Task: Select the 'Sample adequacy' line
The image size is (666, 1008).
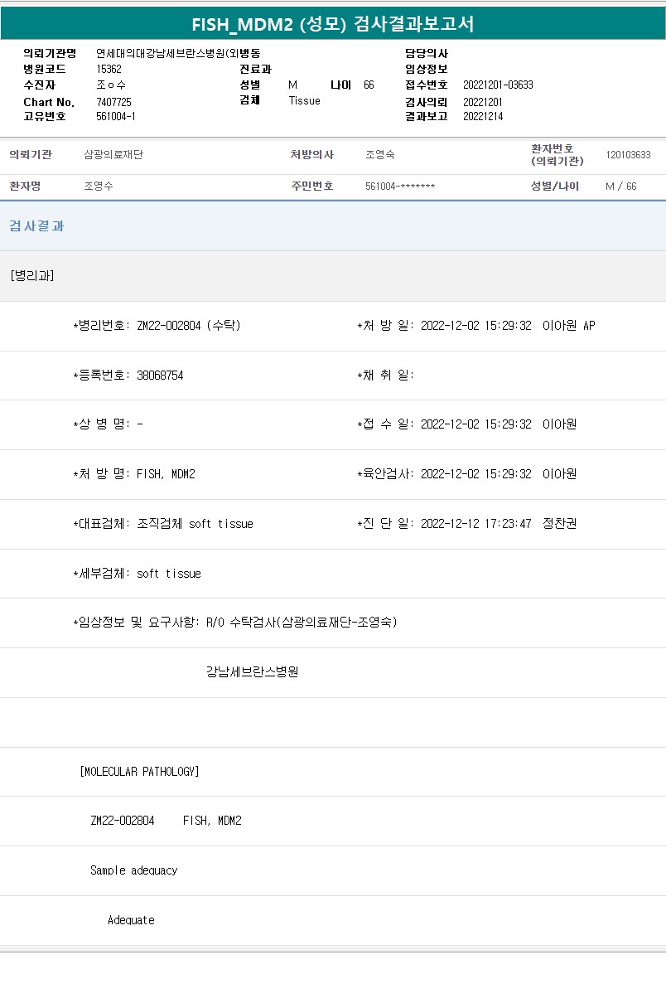Action: point(133,870)
